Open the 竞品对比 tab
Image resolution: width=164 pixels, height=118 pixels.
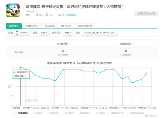coord(50,26)
